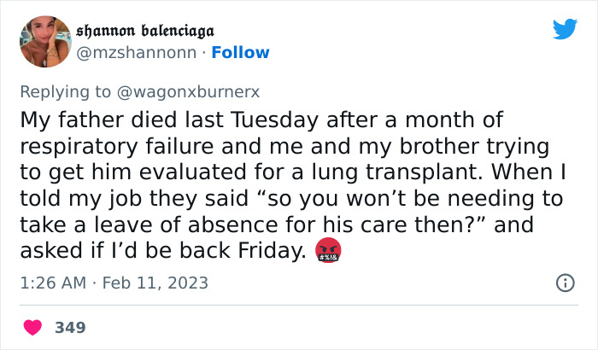Click the "Replying to" label
Image resolution: width=598 pixels, height=350 pixels.
[x=63, y=90]
